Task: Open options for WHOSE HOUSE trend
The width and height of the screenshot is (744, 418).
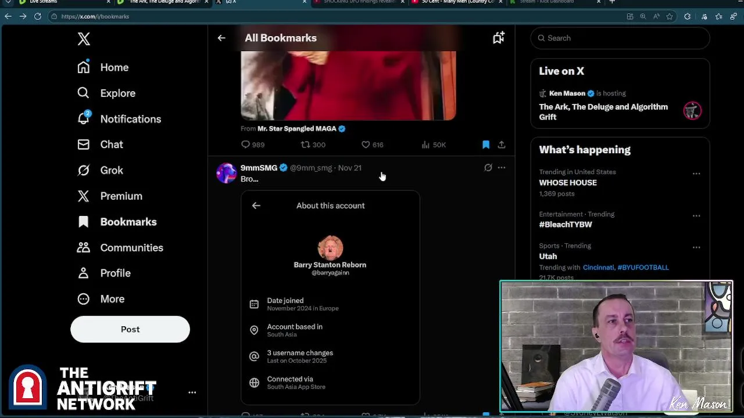Action: (x=696, y=174)
